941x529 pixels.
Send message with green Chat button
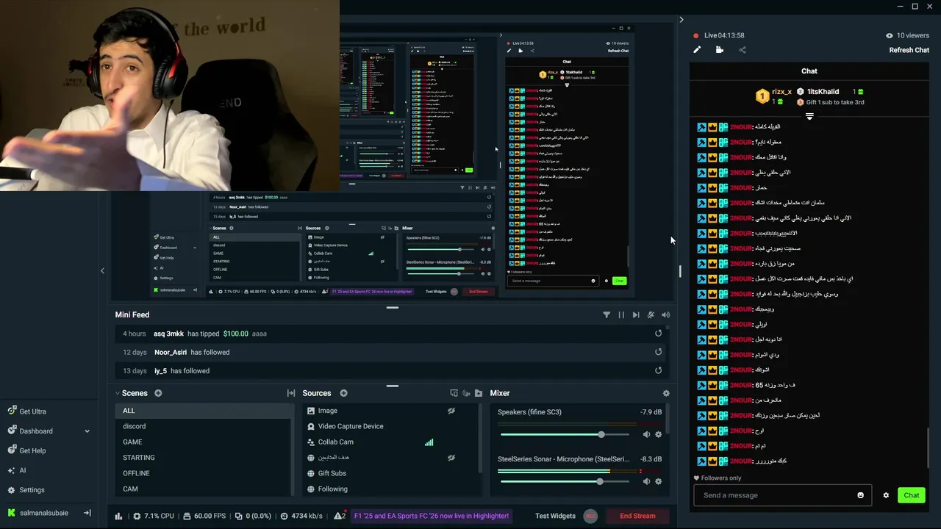tap(912, 495)
